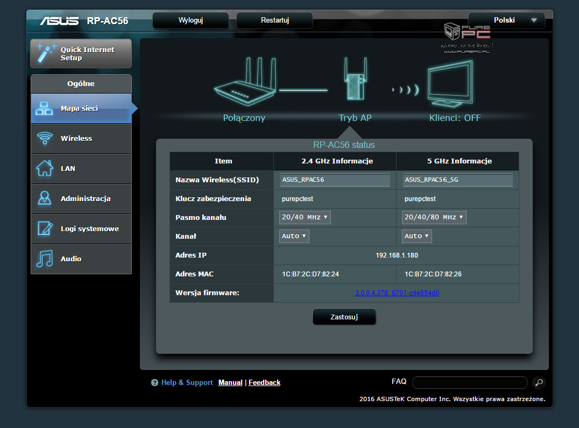Image resolution: width=579 pixels, height=428 pixels.
Task: Click the Help & Support link text
Action: (x=187, y=383)
